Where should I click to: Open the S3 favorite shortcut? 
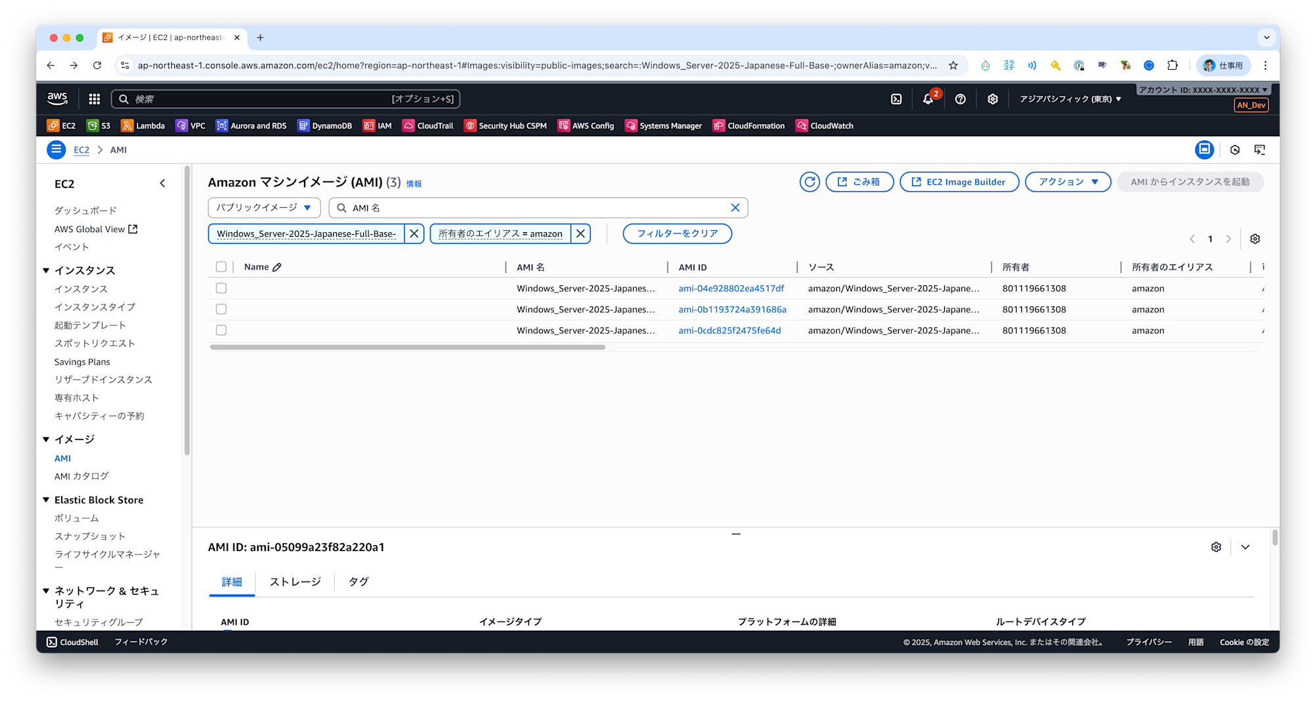tap(99, 126)
